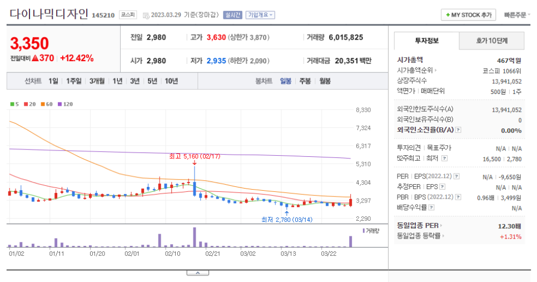This screenshot has width=537, height=282.
Task: Click help icon next to 추정PER EPS
Action: [x=442, y=187]
